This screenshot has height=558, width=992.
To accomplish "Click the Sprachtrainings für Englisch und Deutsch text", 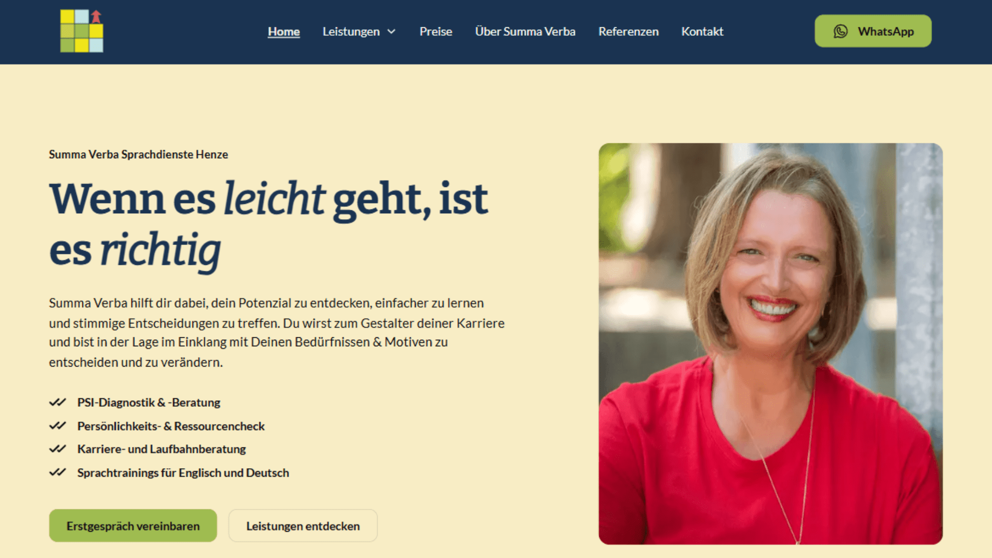I will coord(183,473).
